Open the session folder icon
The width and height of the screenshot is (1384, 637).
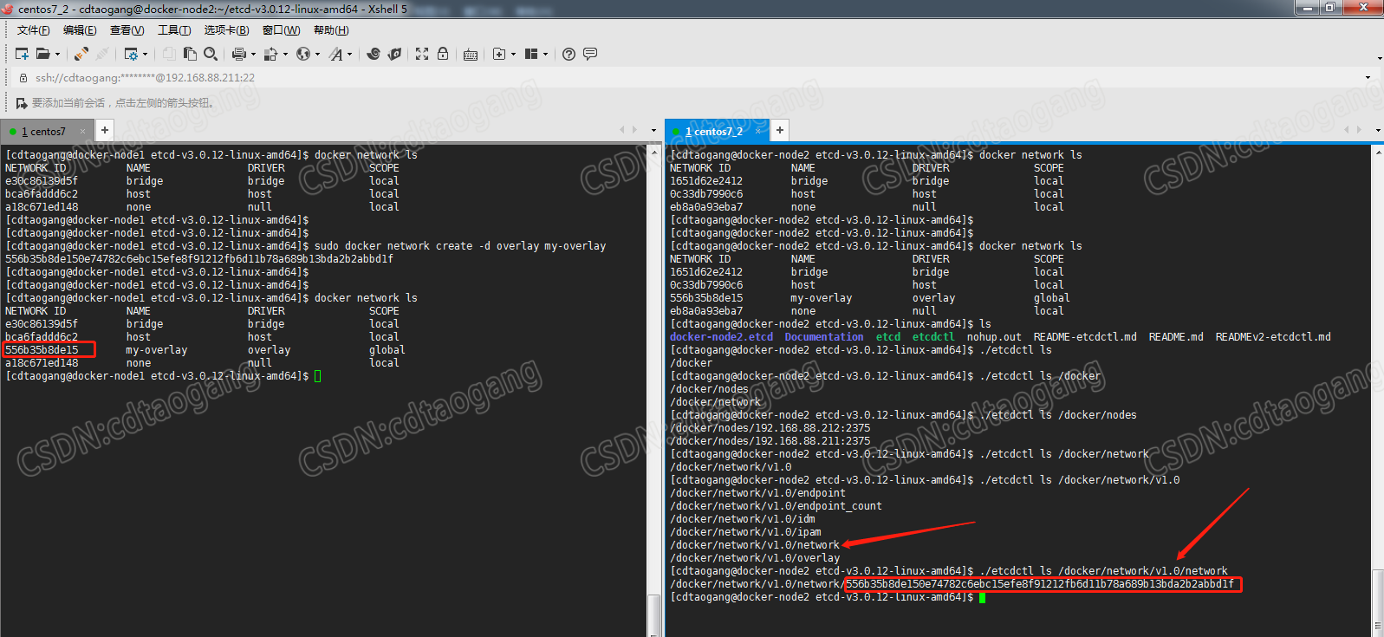42,54
